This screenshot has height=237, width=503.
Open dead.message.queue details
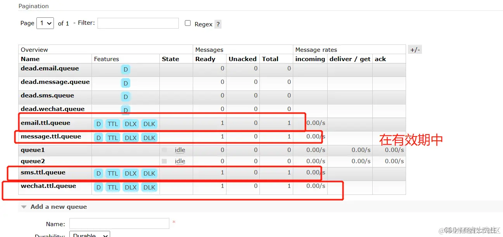click(x=55, y=82)
